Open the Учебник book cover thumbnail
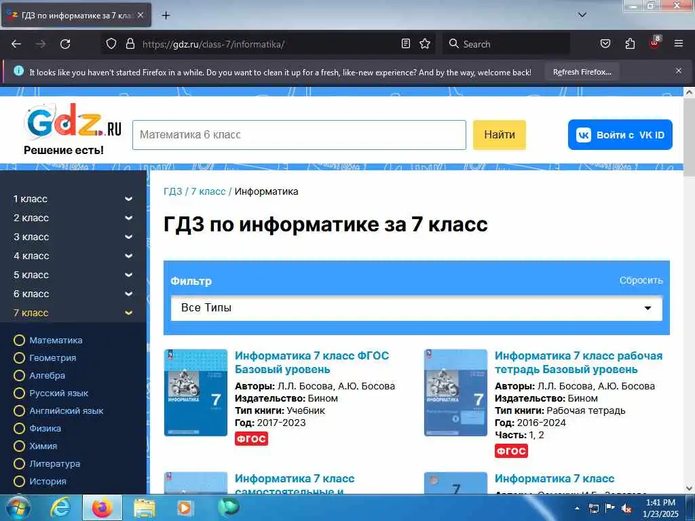 195,393
